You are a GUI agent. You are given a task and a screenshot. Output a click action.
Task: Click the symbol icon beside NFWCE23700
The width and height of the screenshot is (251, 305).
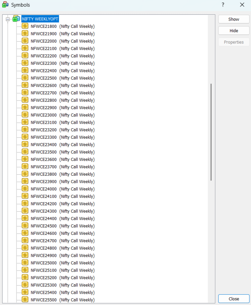click(x=25, y=167)
